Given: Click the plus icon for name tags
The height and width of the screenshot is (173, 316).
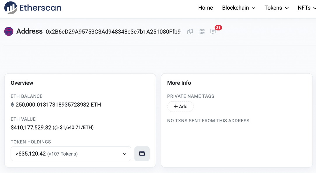Looking at the screenshot, I should coord(176,107).
